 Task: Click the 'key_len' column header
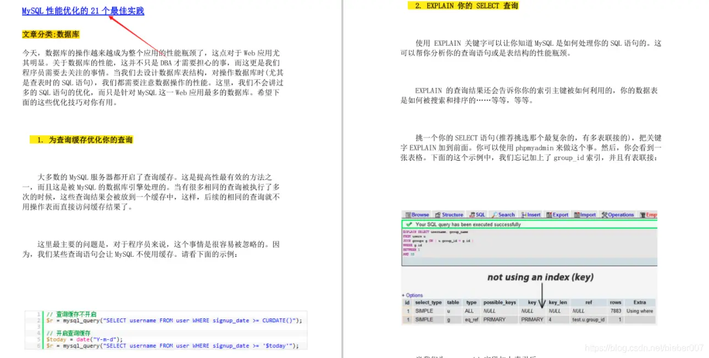[557, 302]
